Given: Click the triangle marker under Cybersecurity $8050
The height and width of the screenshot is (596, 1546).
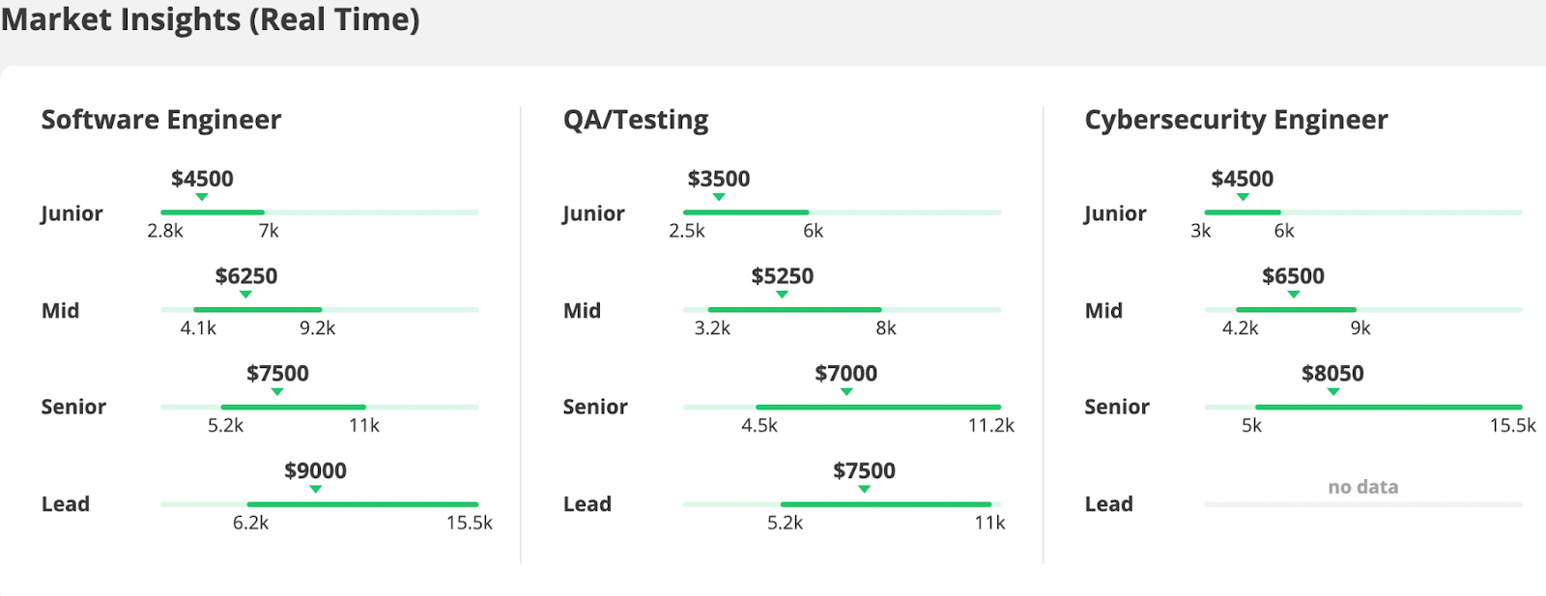Looking at the screenshot, I should 1333,392.
